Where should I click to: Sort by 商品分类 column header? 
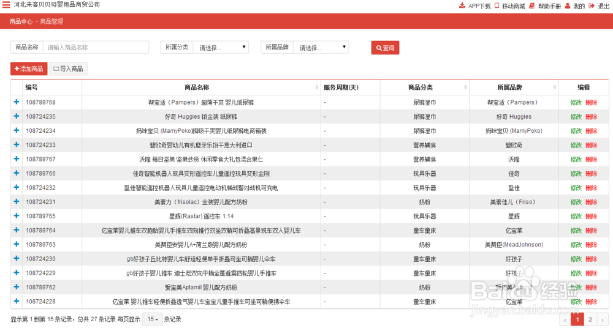click(x=425, y=87)
